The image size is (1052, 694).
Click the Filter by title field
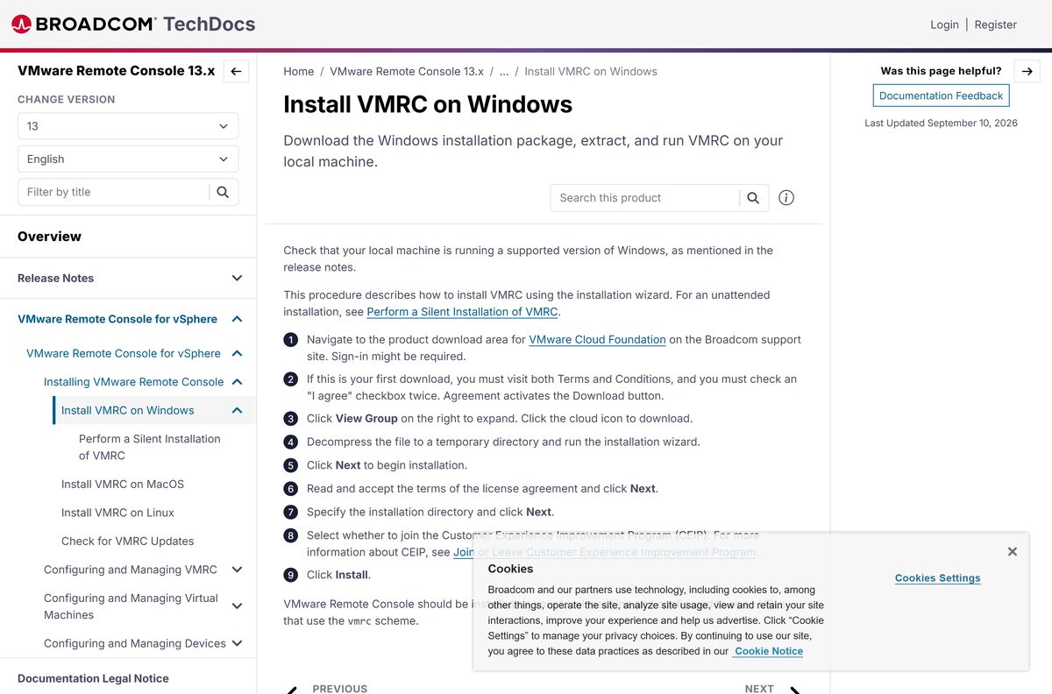(113, 192)
